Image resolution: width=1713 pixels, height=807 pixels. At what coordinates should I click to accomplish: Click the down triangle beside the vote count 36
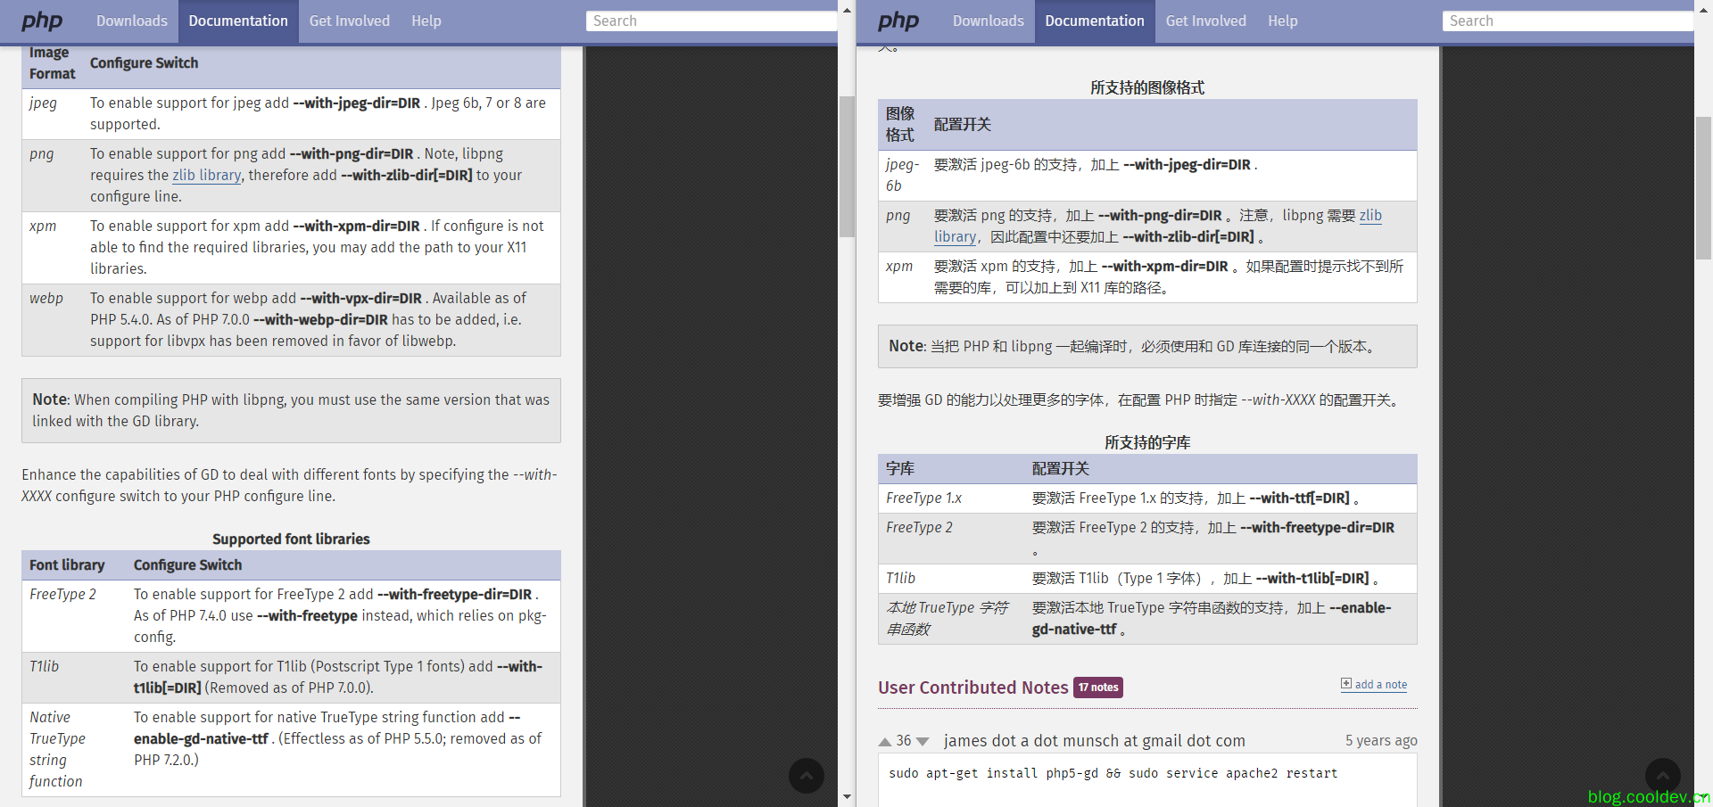924,741
